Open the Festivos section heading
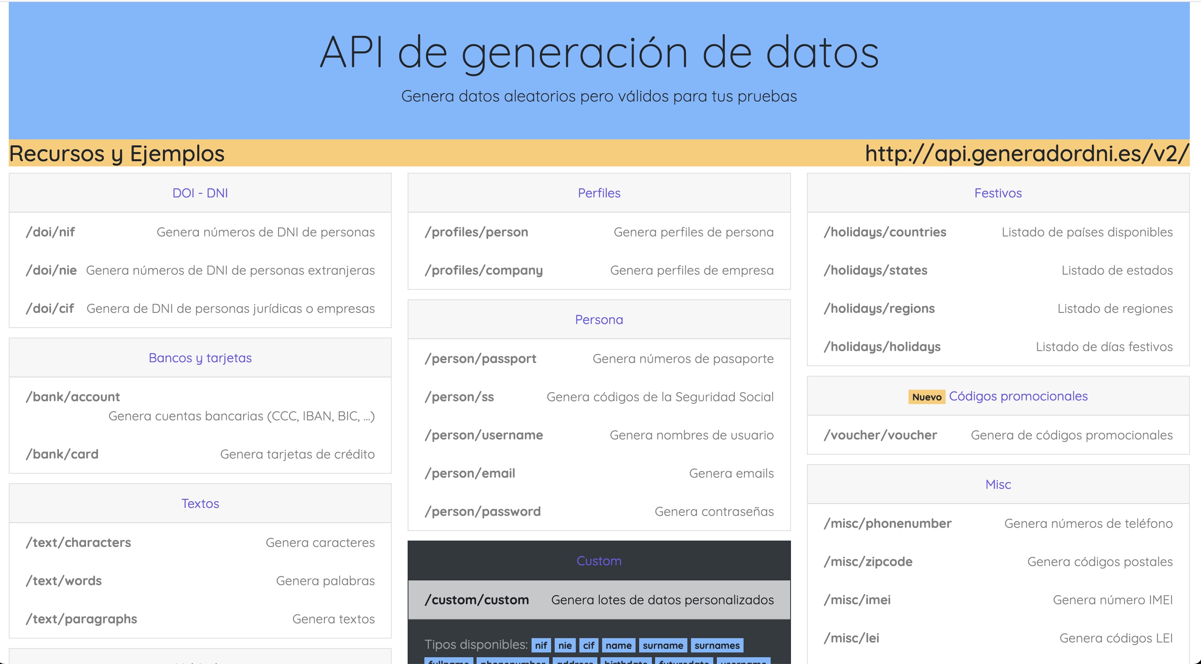 pos(998,193)
